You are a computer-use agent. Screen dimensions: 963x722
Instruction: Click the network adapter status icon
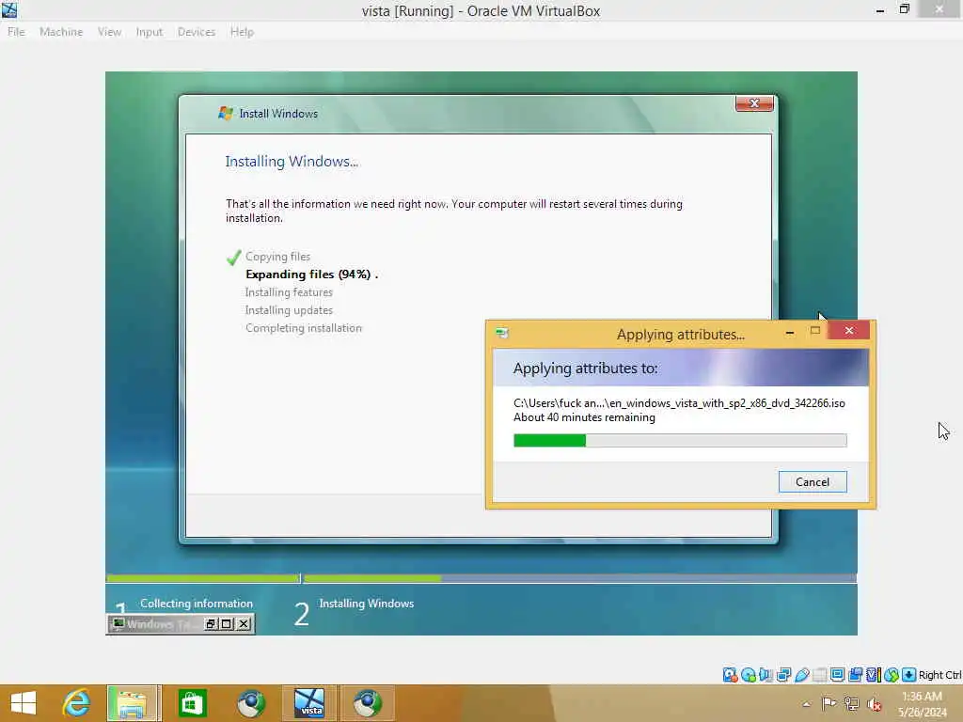point(783,675)
